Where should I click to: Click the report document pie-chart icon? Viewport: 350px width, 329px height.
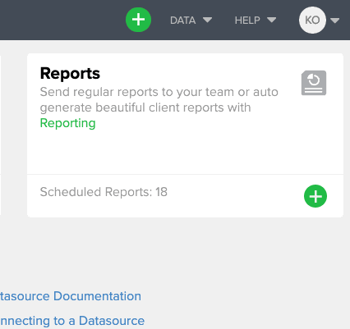(314, 83)
